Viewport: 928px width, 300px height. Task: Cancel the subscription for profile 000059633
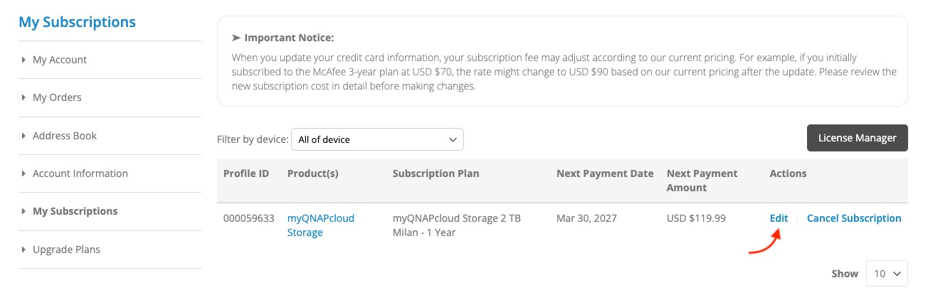[x=854, y=218]
